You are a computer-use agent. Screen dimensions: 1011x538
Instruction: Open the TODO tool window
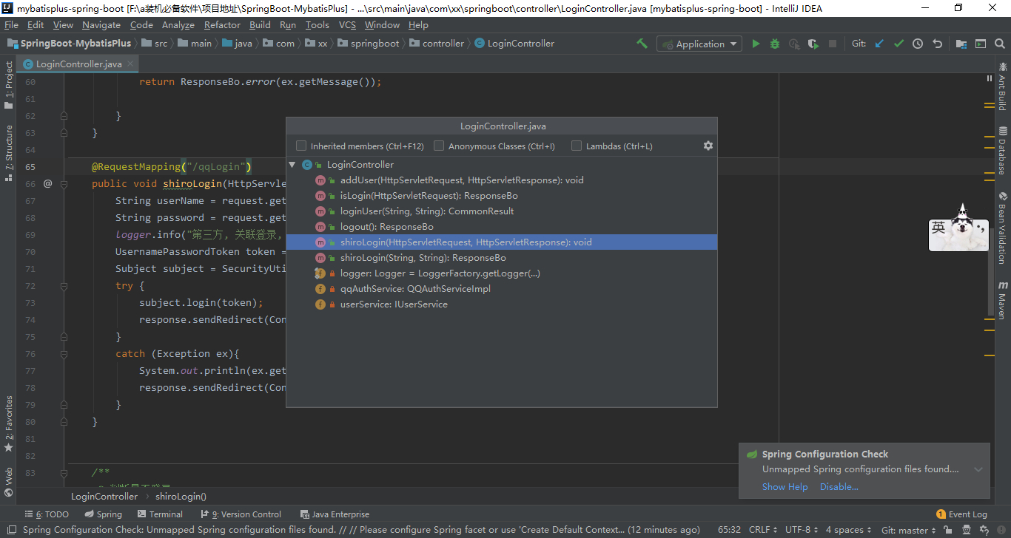click(47, 514)
